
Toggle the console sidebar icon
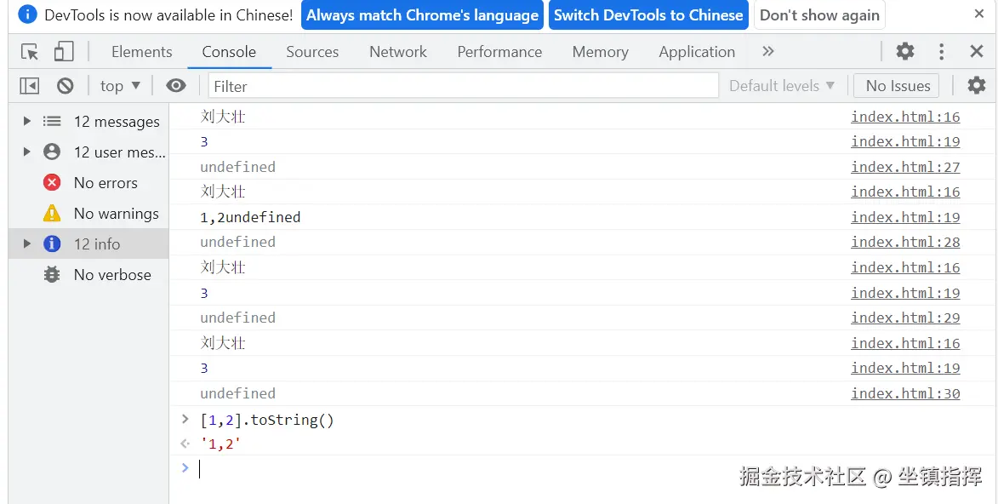pyautogui.click(x=29, y=85)
